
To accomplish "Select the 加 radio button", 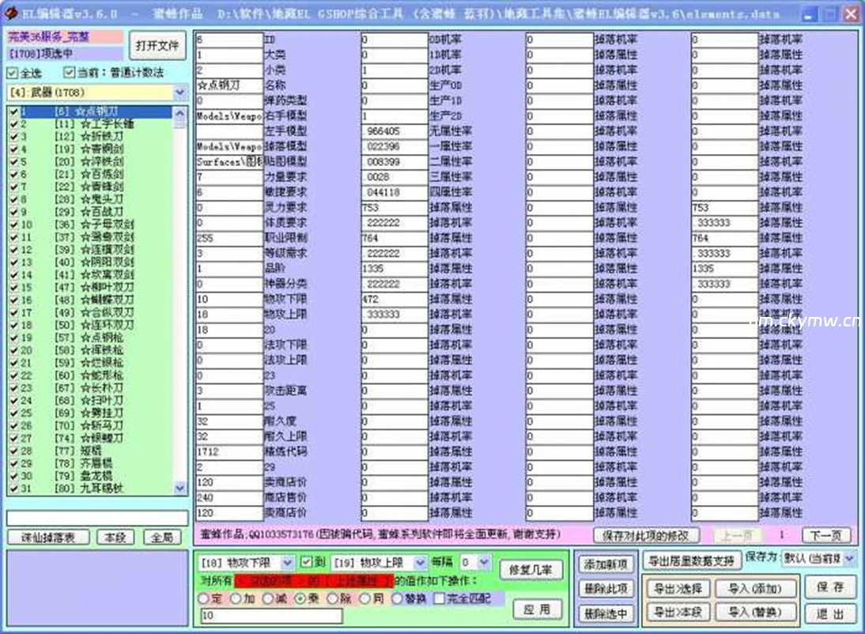I will point(236,598).
